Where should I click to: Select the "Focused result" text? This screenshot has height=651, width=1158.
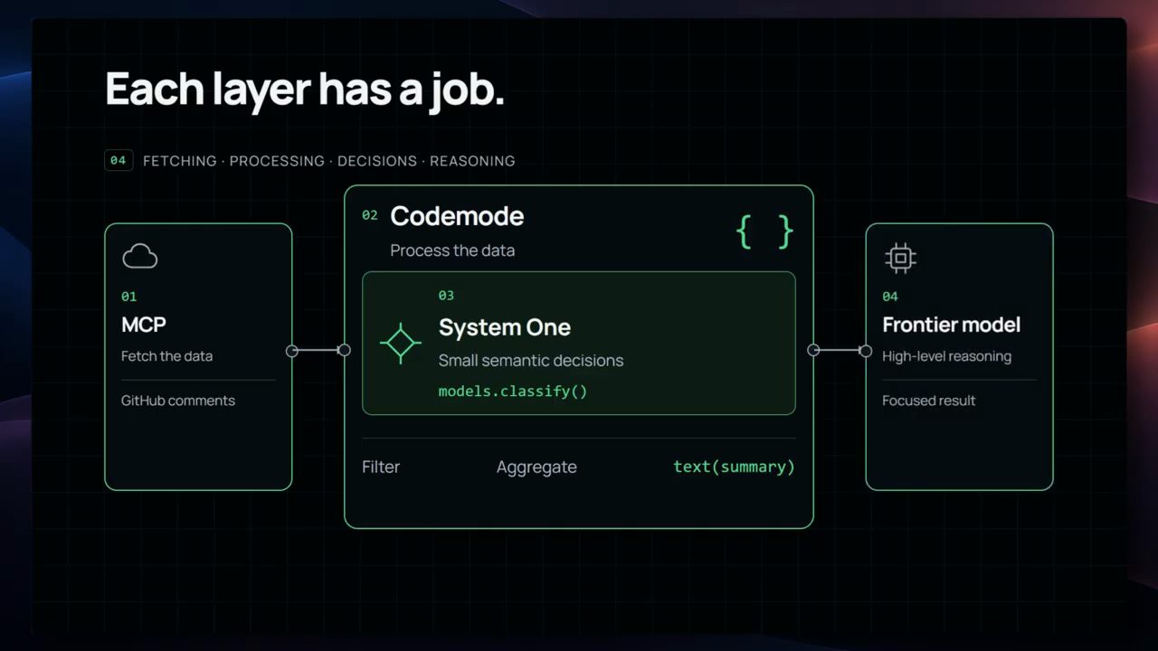[x=929, y=401]
